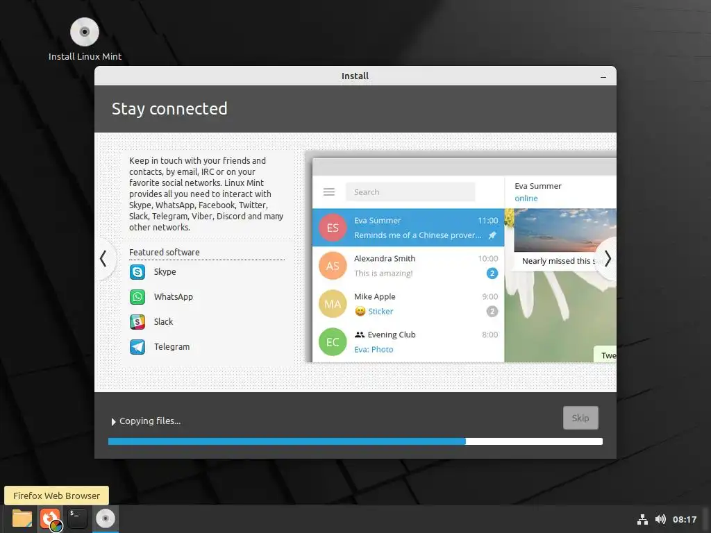Screen dimensions: 711x533
Task: Click unread badge on Alexandra Smith chat
Action: point(492,273)
